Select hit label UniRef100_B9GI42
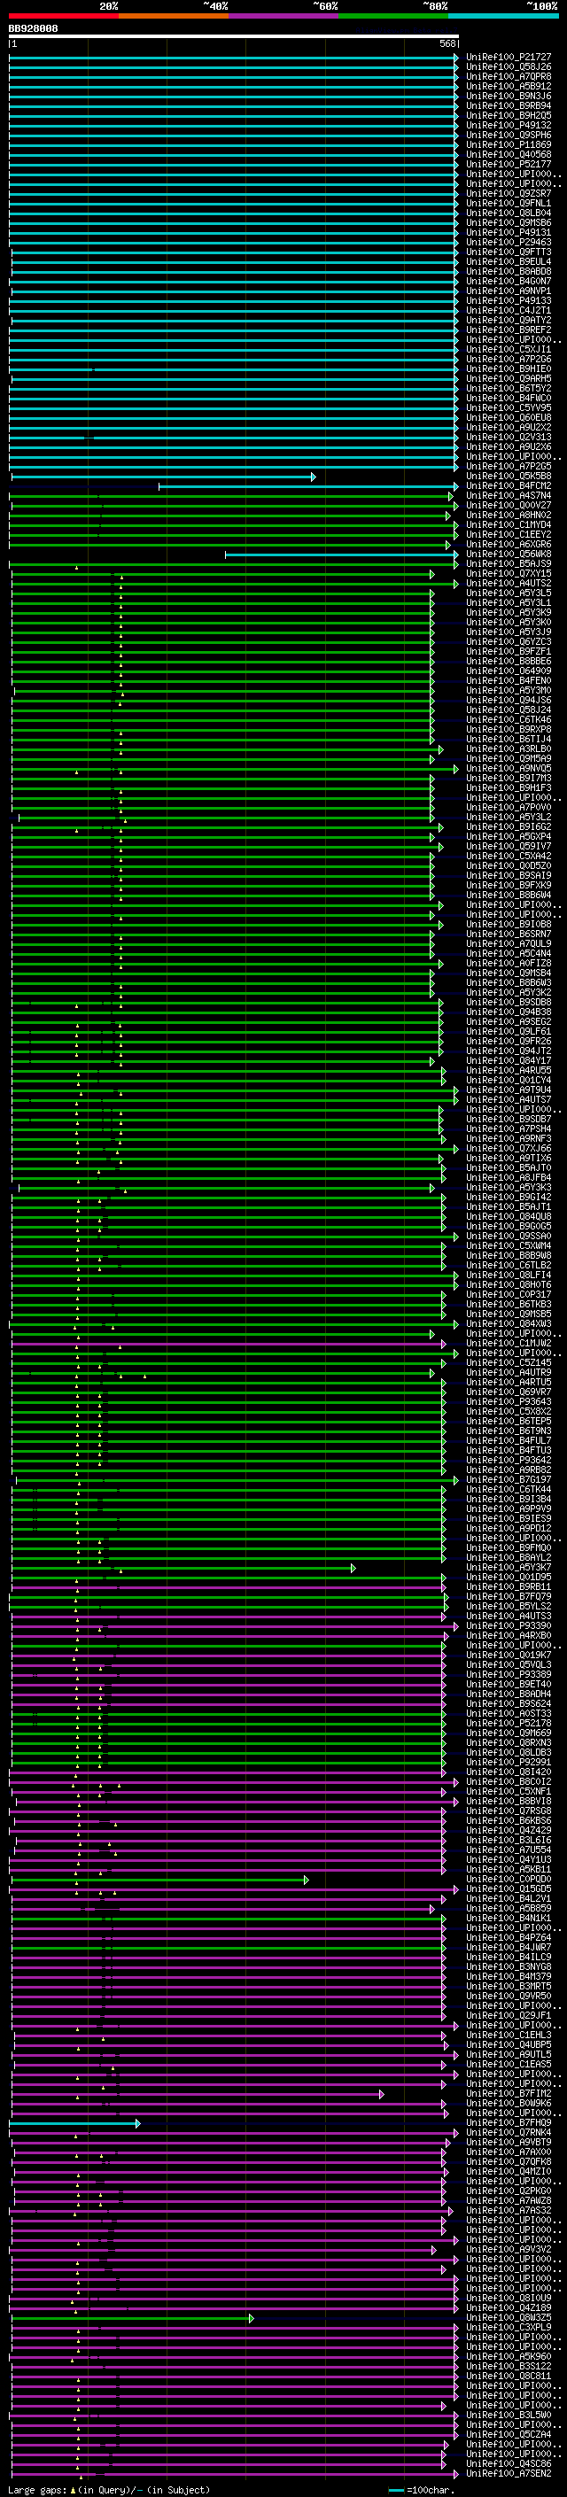Screen dimensions: 567x2497 508,1198
